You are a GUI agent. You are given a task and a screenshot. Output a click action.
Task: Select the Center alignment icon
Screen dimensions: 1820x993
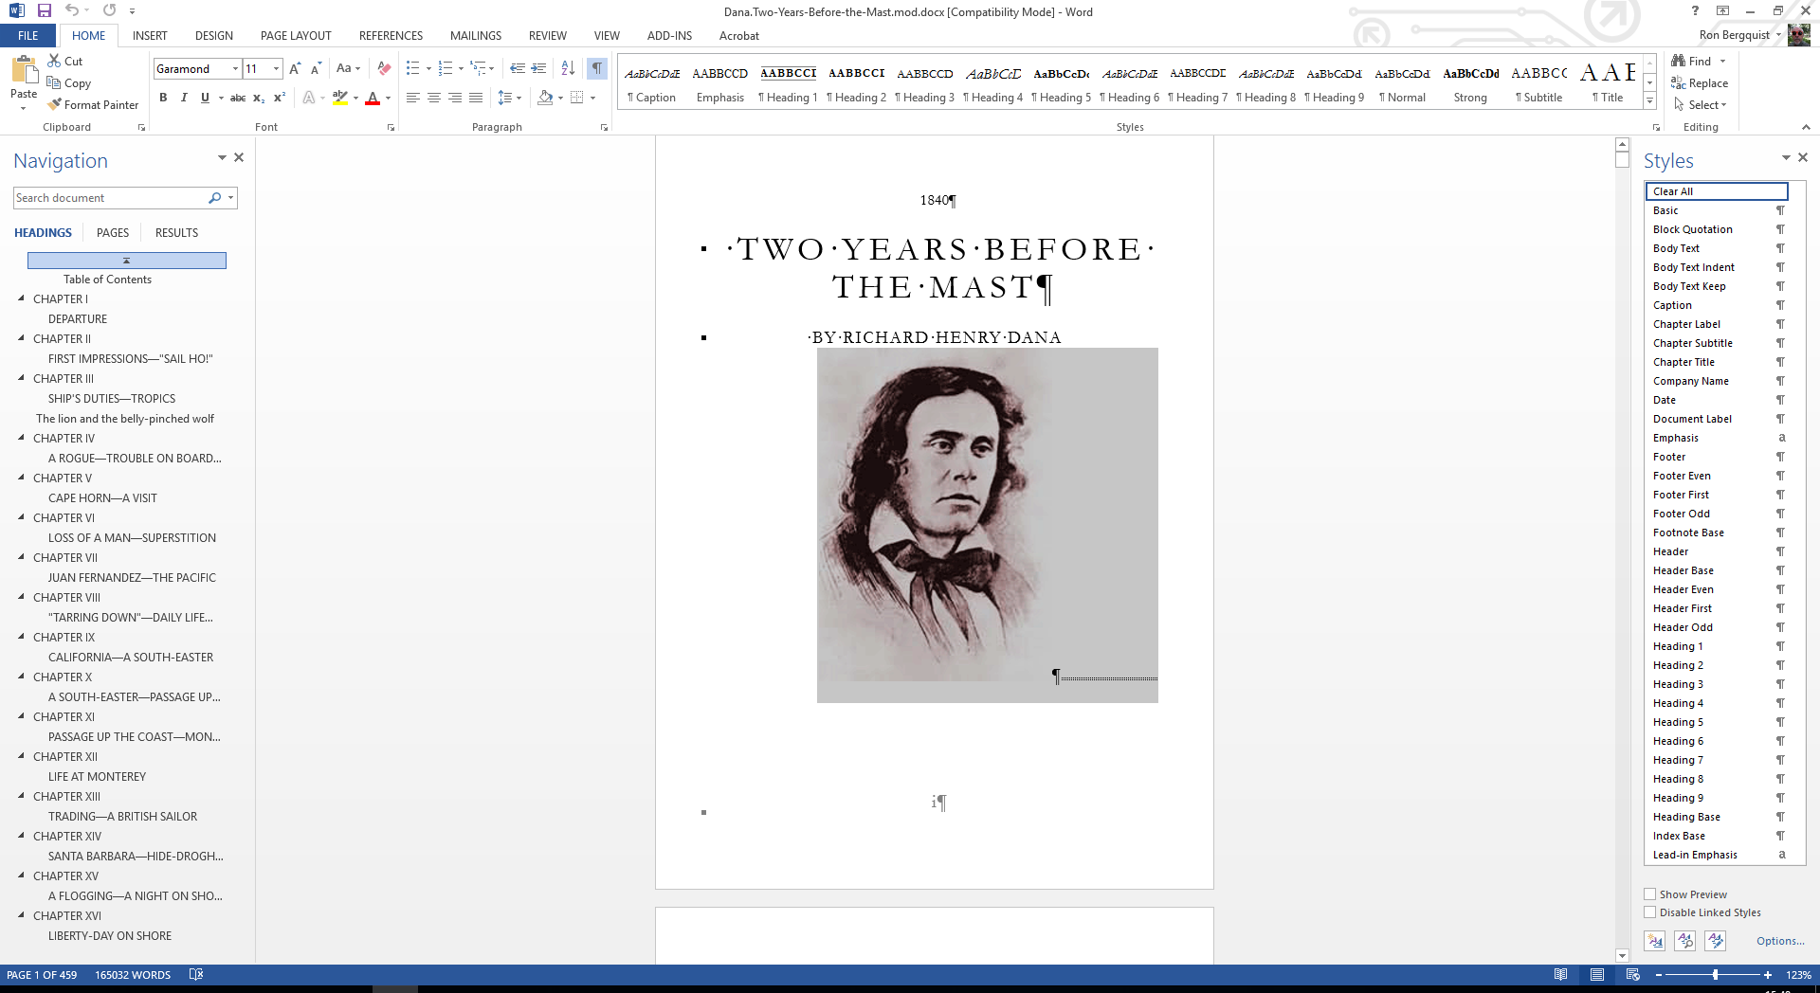tap(434, 98)
